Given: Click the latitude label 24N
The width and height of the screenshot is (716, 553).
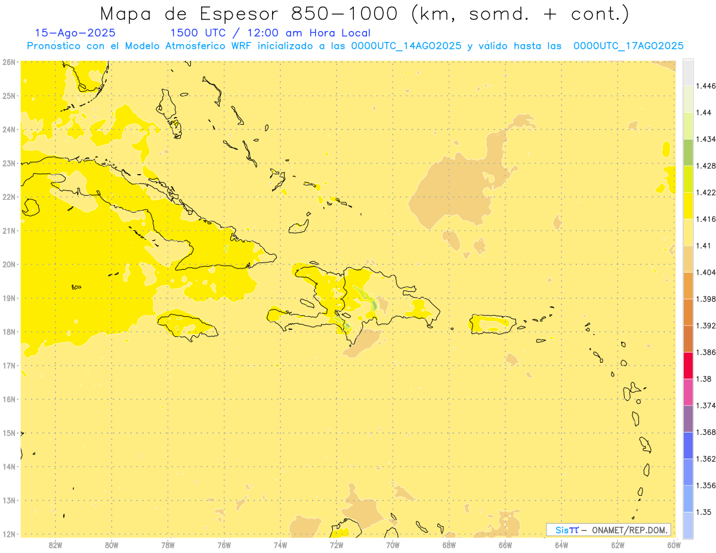Looking at the screenshot, I should click(9, 129).
